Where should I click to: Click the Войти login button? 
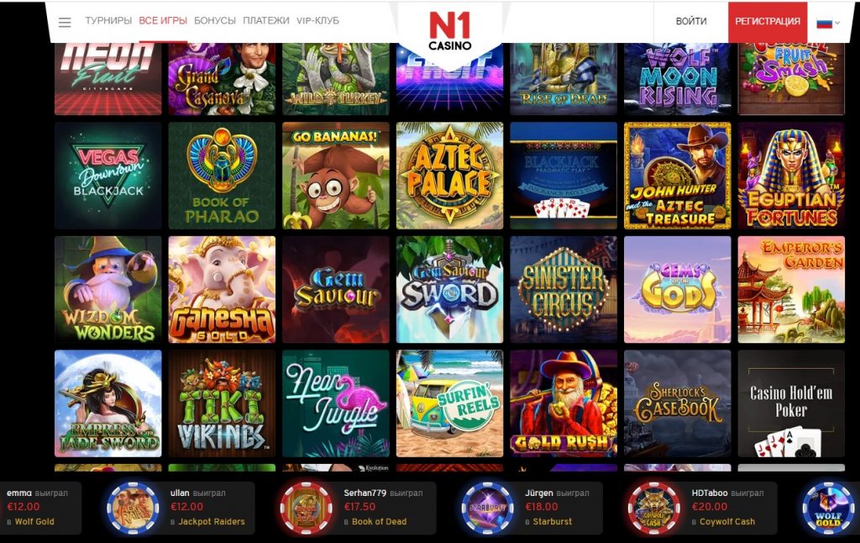click(691, 21)
